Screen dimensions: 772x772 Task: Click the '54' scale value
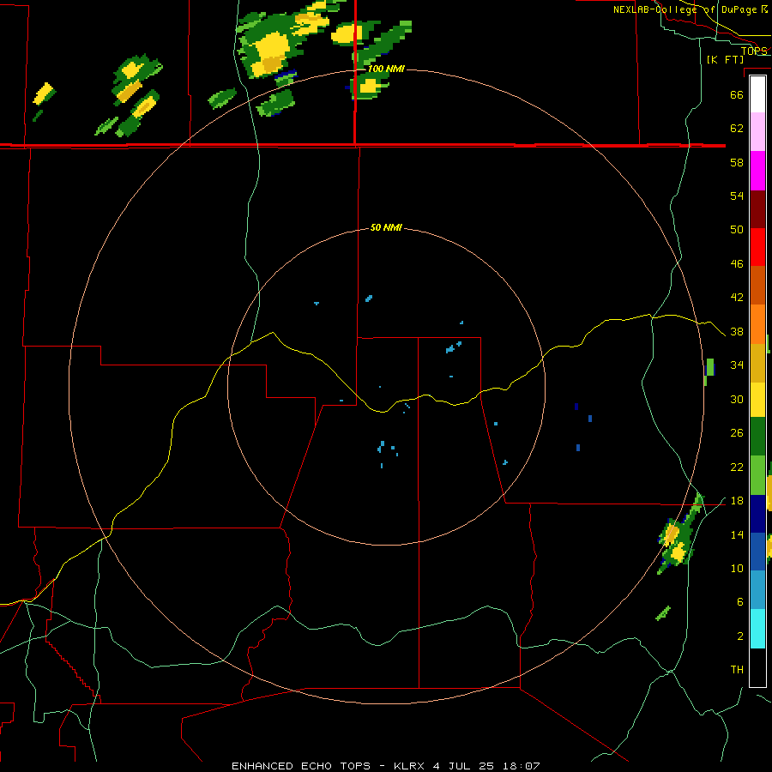pyautogui.click(x=737, y=196)
